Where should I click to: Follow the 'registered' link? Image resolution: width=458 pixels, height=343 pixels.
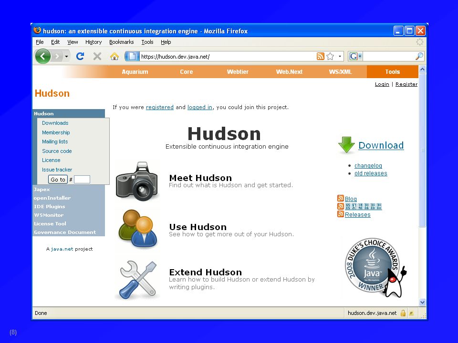159,107
